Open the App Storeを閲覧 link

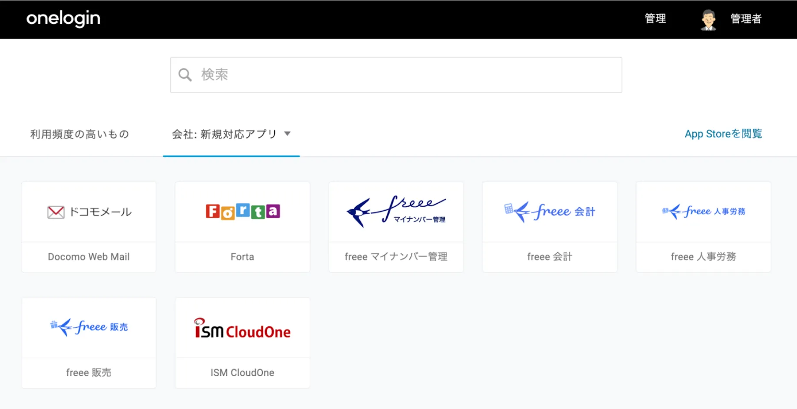(723, 133)
